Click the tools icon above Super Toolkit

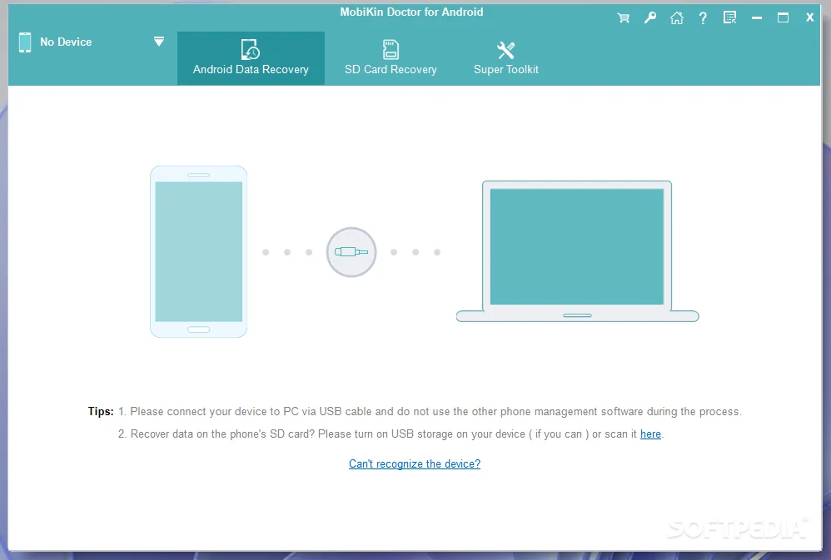[x=505, y=49]
